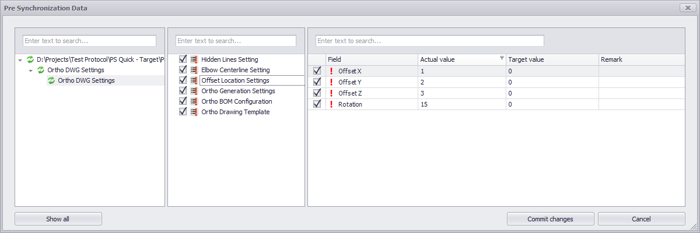
Task: Toggle the checkbox in the Offset X row
Action: [317, 71]
